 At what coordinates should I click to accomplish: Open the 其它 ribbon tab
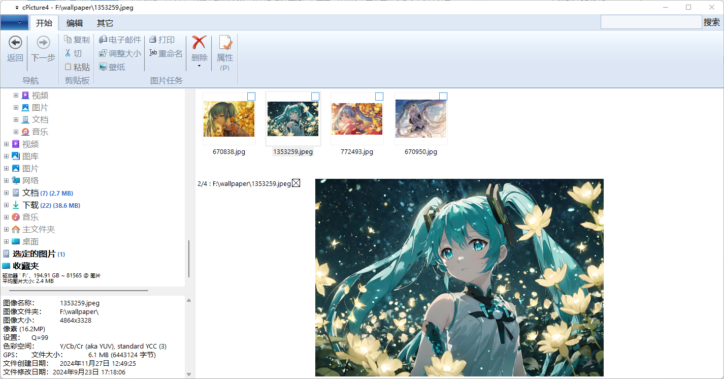[105, 23]
